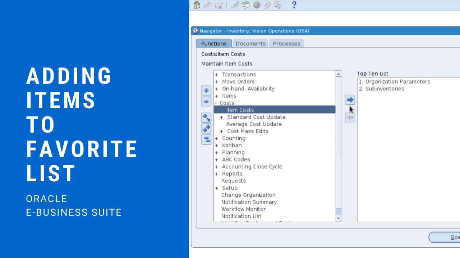
Task: Expand the Planning tree node
Action: click(217, 153)
